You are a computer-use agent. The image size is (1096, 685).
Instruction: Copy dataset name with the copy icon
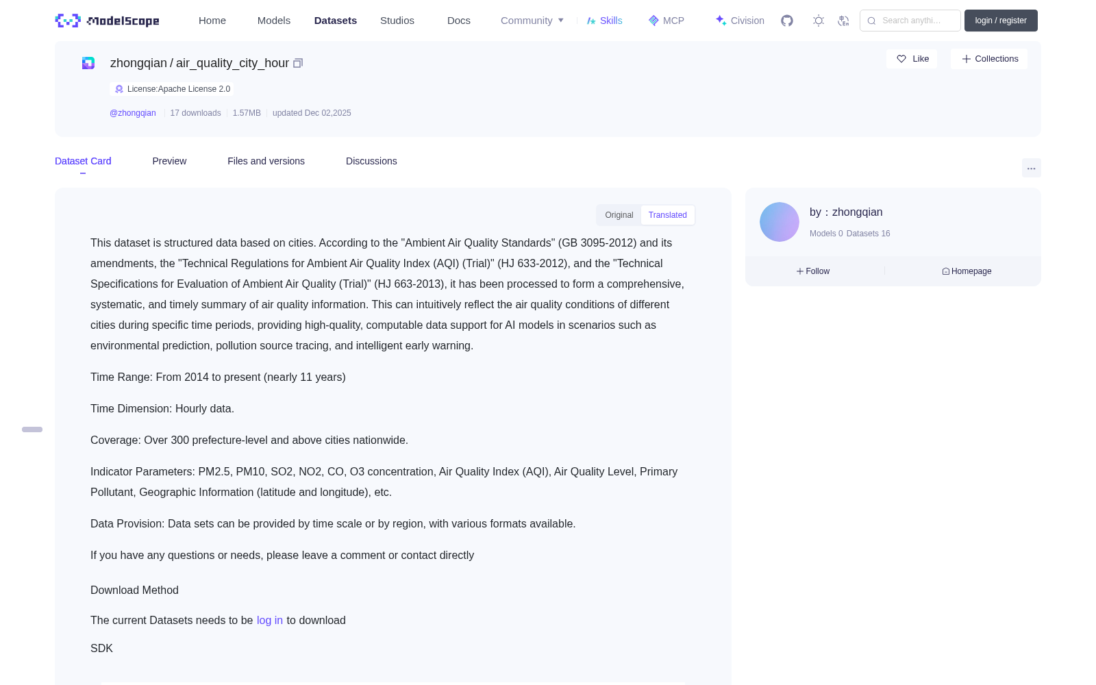[x=298, y=63]
